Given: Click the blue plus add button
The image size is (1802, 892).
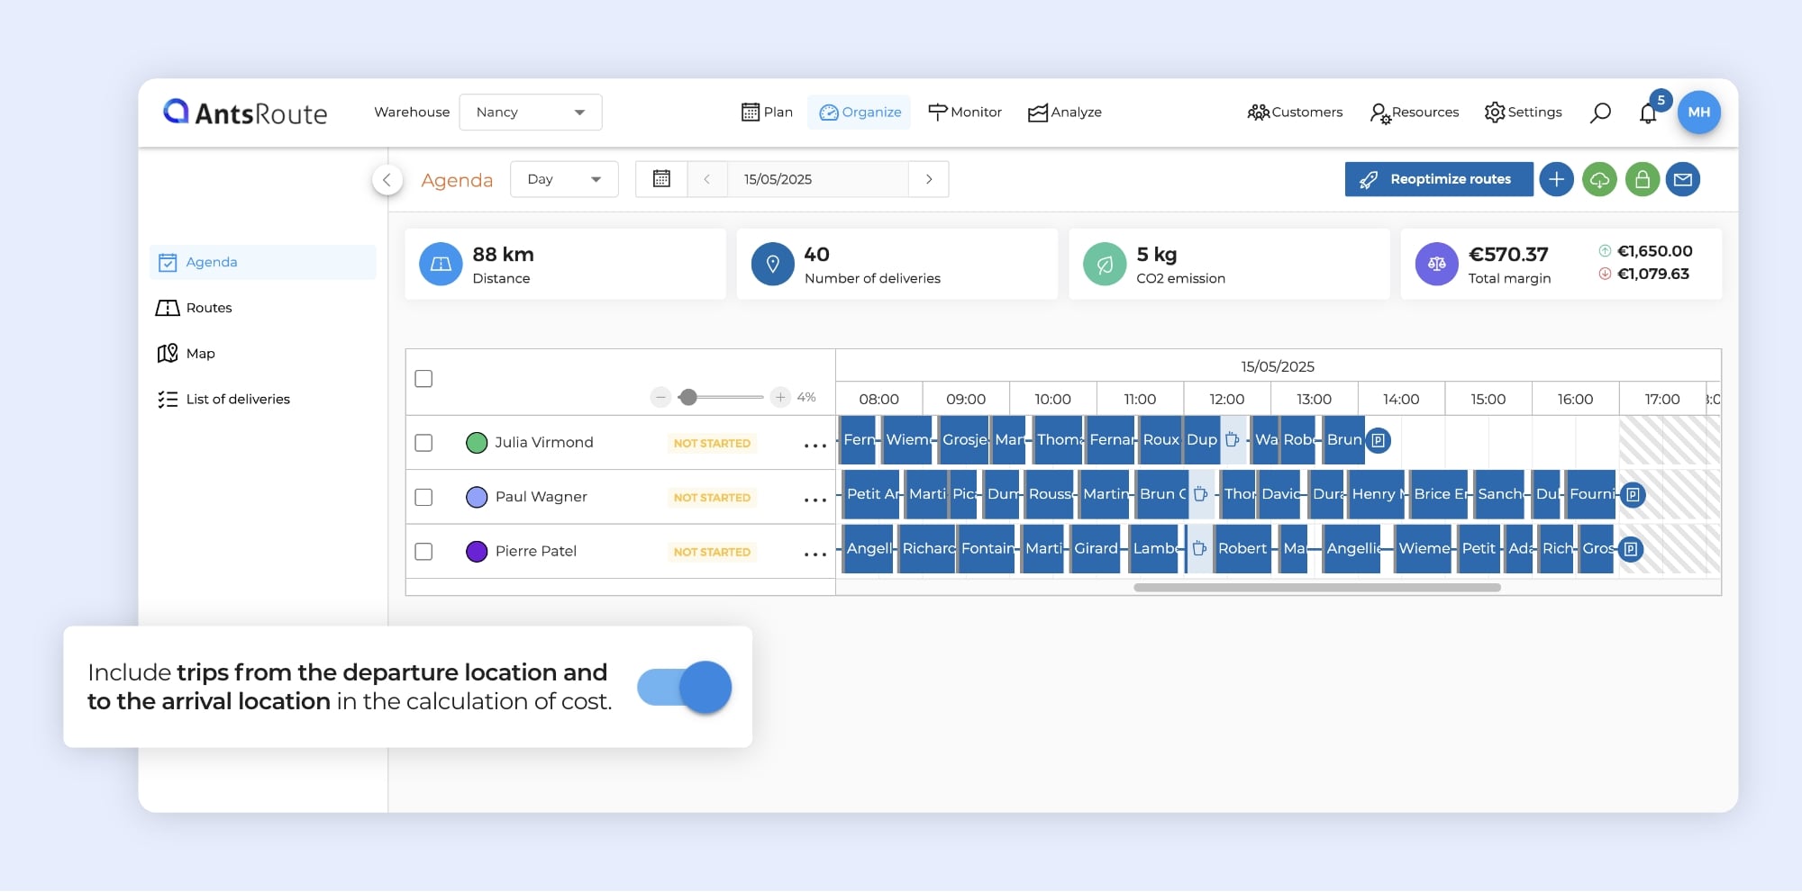Looking at the screenshot, I should tap(1556, 179).
